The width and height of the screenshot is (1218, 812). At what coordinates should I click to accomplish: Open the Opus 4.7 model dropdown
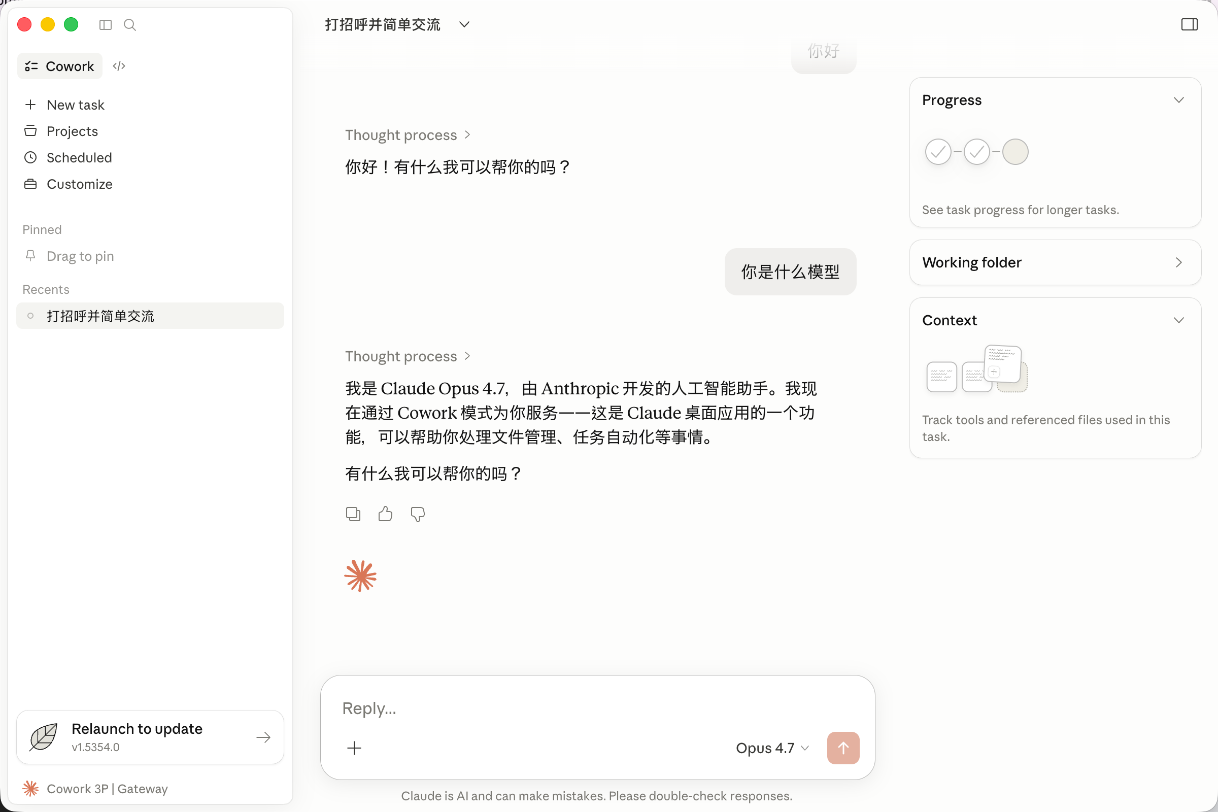[x=772, y=747]
